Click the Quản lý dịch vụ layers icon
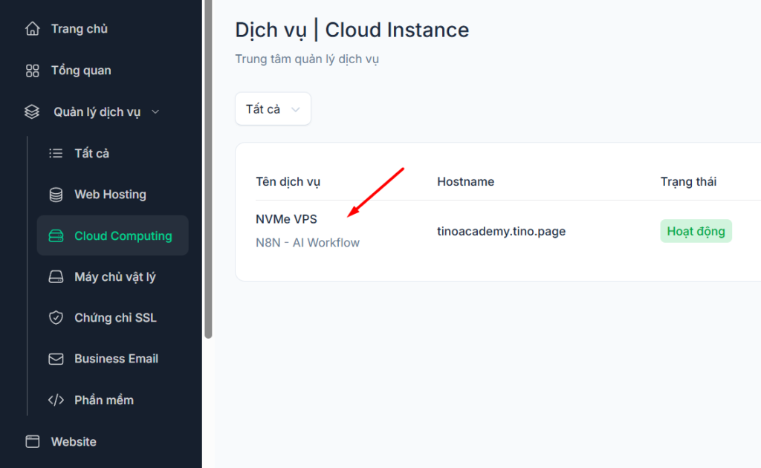 [31, 111]
